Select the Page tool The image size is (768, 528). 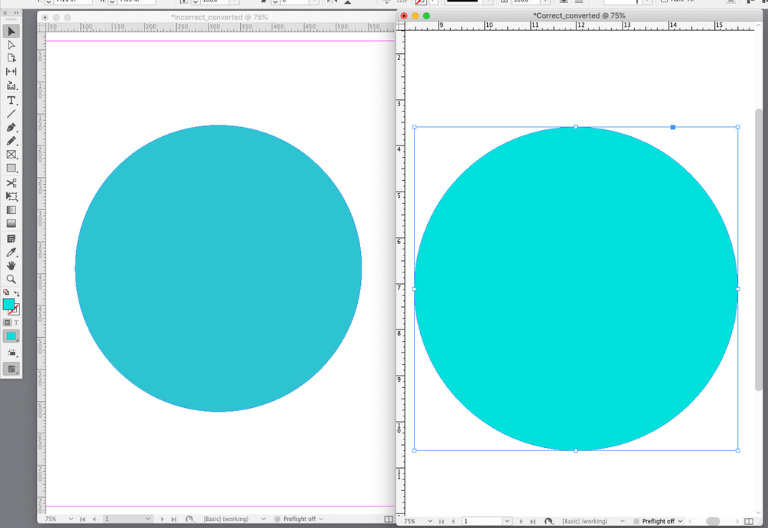[x=12, y=58]
